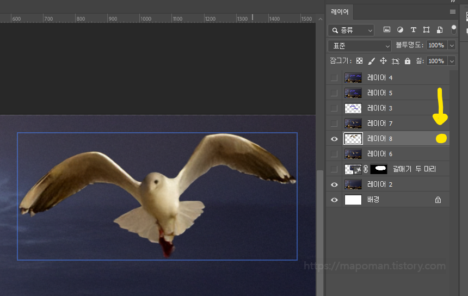This screenshot has height=296, width=468.
Task: Select layer name 레이어 5
Action: (x=380, y=93)
